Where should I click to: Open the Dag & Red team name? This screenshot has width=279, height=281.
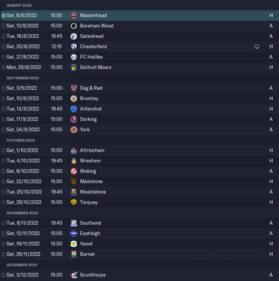(91, 88)
